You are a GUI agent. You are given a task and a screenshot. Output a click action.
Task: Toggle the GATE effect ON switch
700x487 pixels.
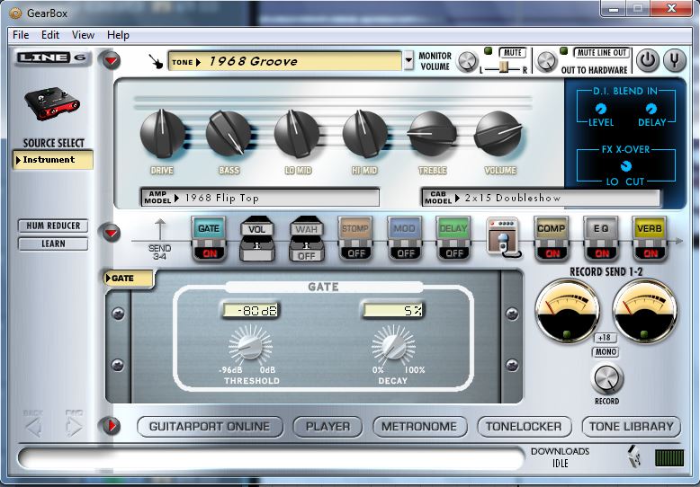tap(210, 253)
